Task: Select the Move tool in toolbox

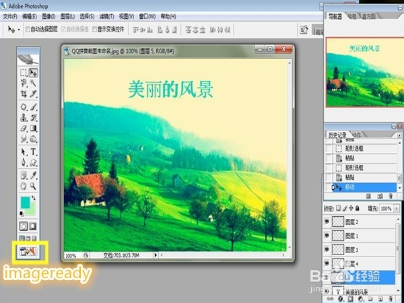Action: (33, 73)
